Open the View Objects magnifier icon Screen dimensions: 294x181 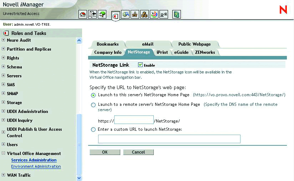(x=125, y=14)
